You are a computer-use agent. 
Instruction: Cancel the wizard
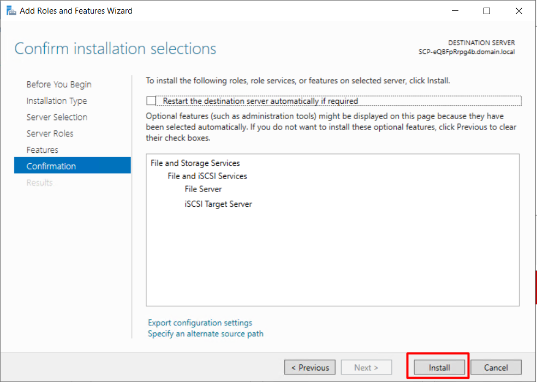(496, 368)
